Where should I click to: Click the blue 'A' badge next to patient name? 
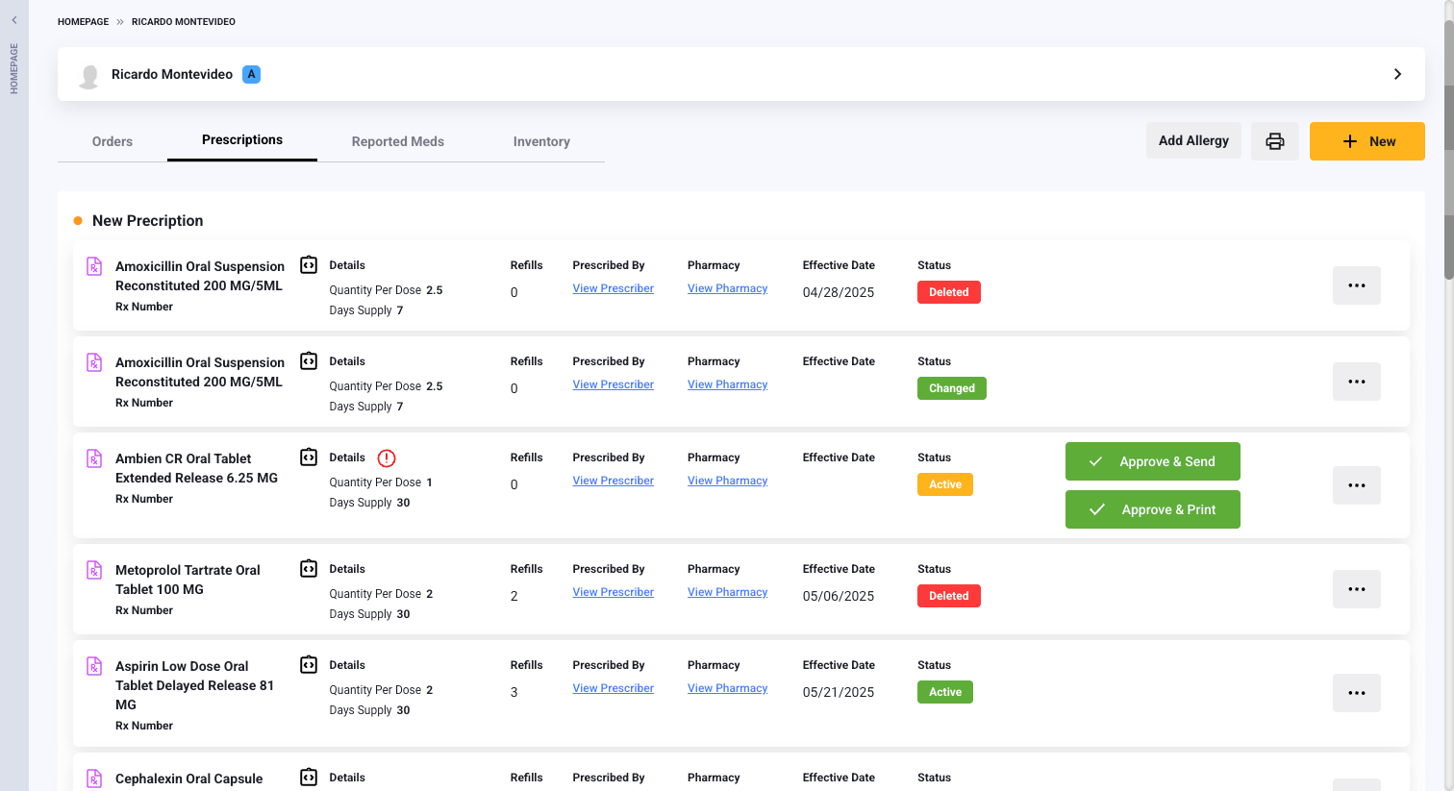point(251,74)
